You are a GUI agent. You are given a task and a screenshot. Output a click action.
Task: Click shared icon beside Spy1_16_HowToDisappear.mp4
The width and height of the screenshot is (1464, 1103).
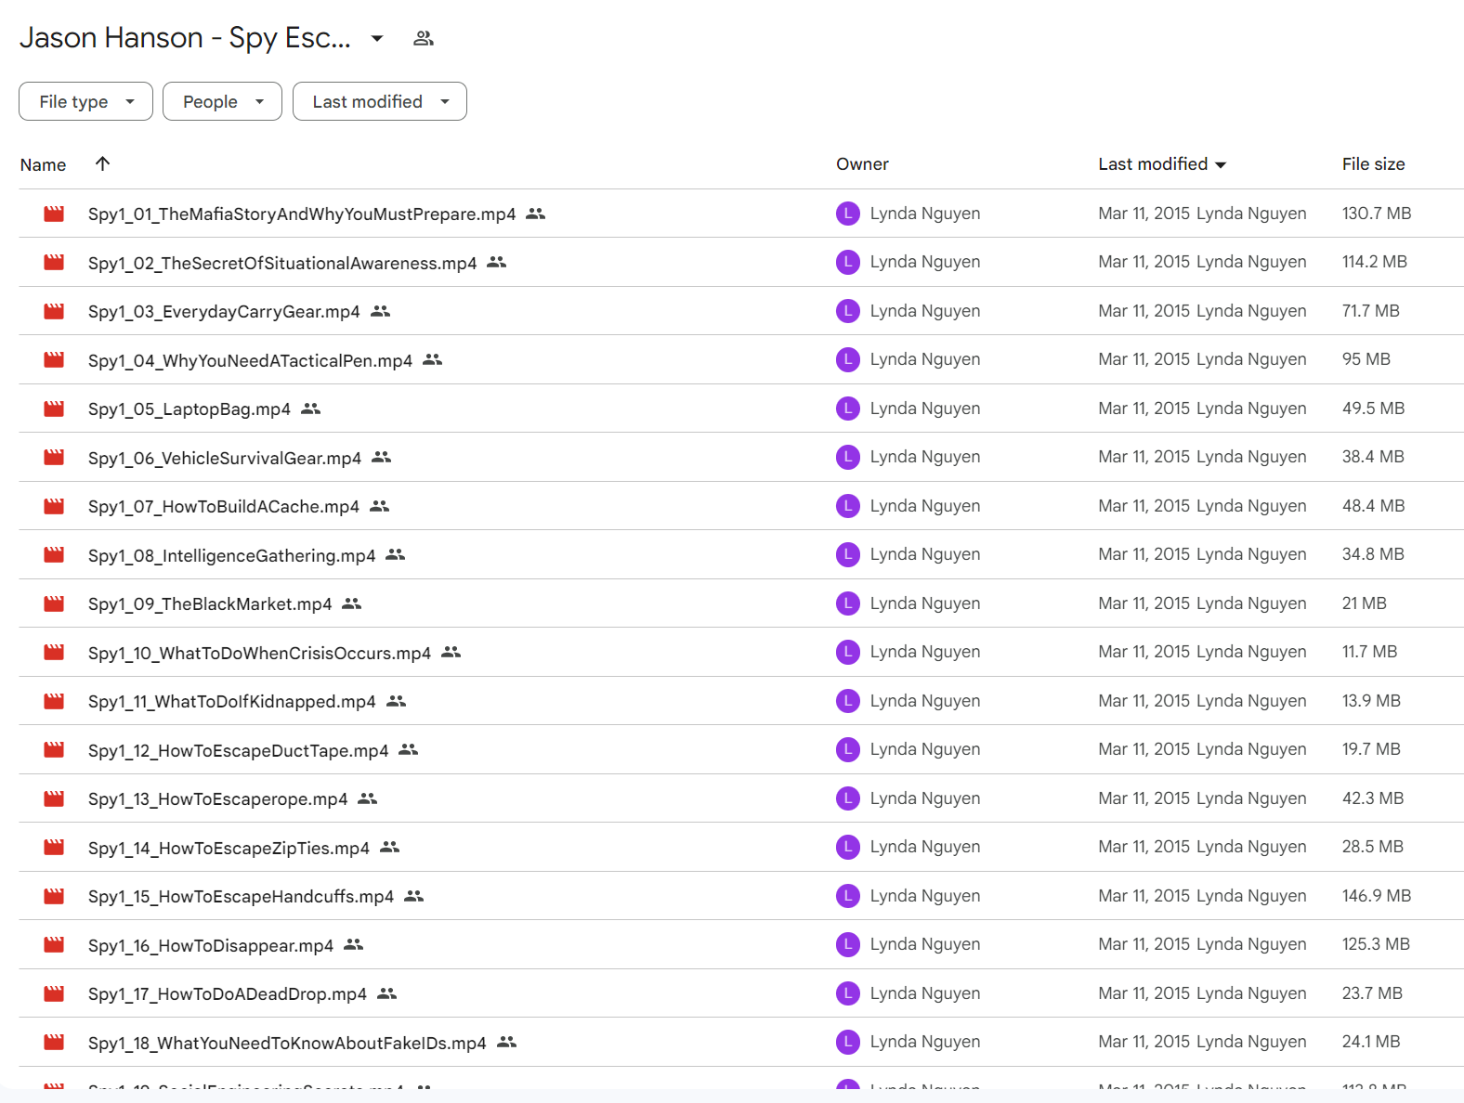click(x=354, y=945)
